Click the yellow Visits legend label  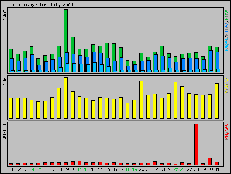click(227, 85)
